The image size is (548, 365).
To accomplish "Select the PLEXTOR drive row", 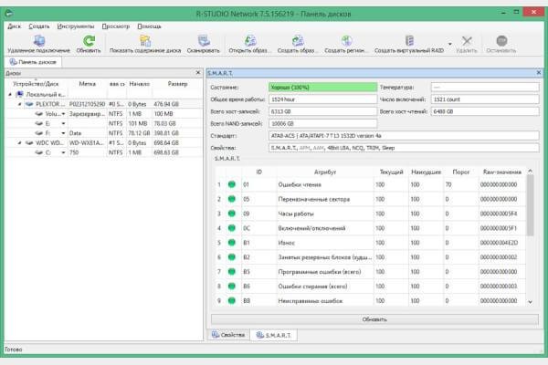I will pyautogui.click(x=105, y=104).
